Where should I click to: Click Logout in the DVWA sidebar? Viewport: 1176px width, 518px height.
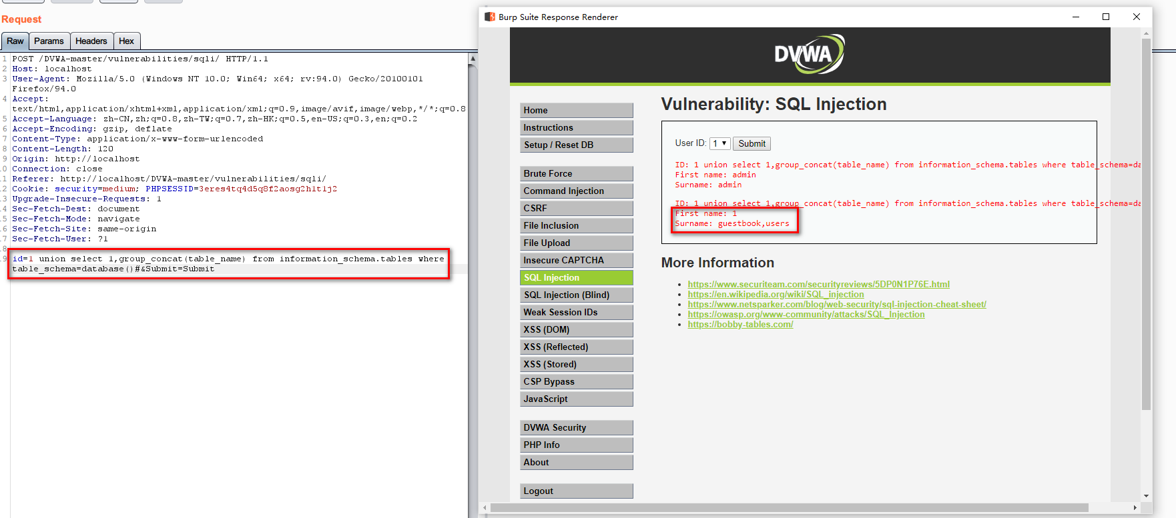tap(577, 491)
